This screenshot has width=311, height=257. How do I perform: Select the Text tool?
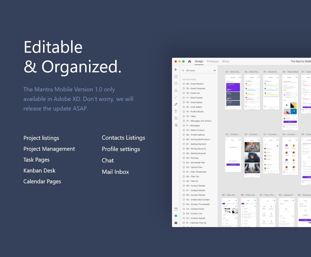point(176,111)
